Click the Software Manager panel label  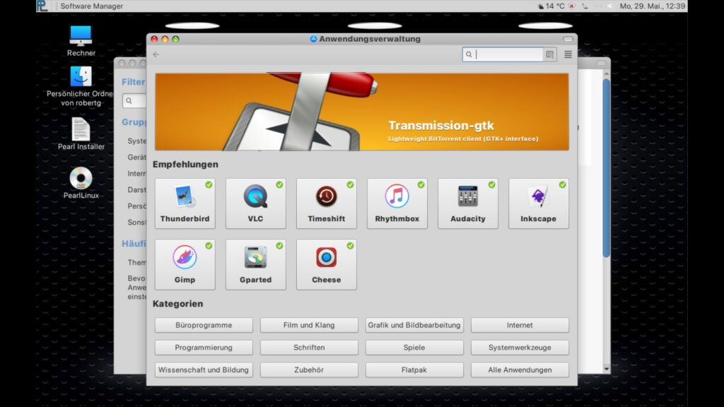click(x=91, y=6)
